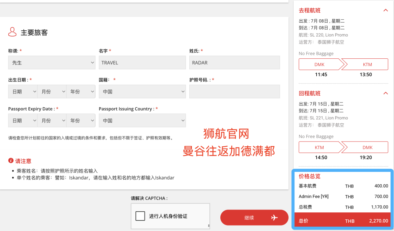Open the Passport Issuing Country dropdown
394x231 pixels.
(142, 120)
